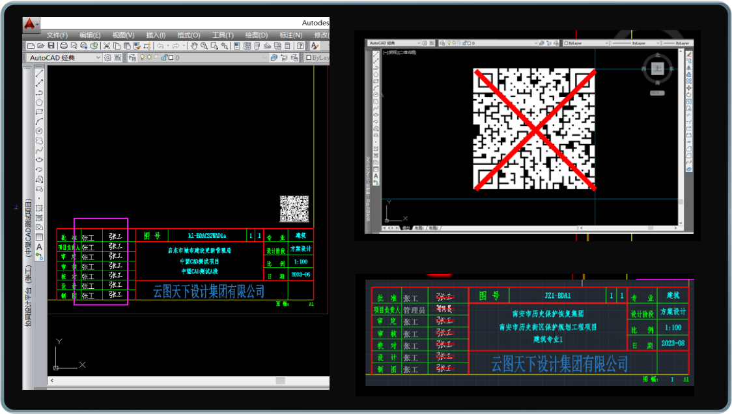The image size is (732, 414).
Task: Open the 工具(T) menu
Action: (x=223, y=35)
